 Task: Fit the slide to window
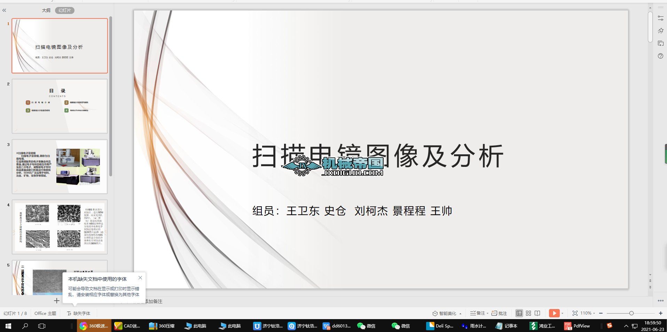575,313
